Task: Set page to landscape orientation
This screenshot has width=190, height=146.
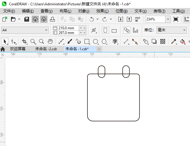Action: (x=114, y=31)
